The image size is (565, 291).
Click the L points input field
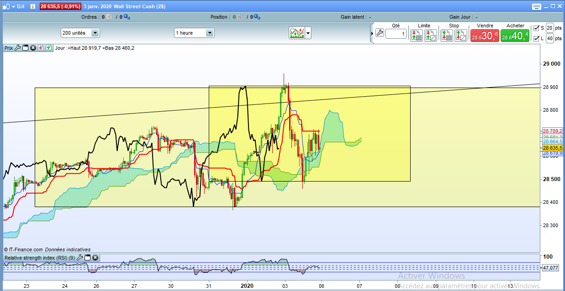coord(550,39)
